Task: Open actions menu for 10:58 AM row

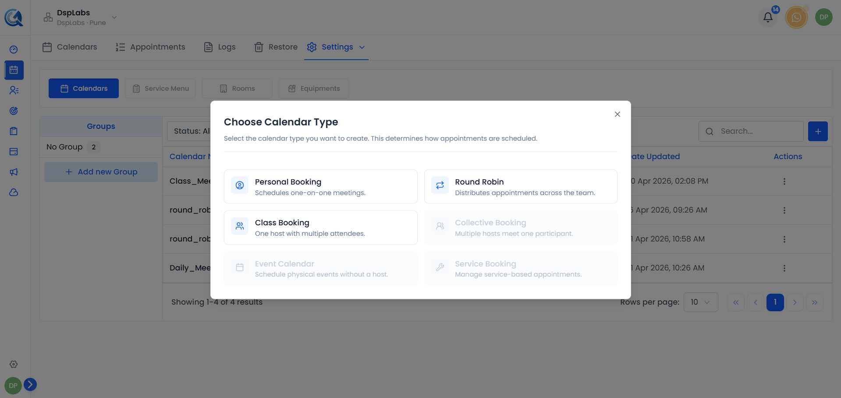Action: 784,239
